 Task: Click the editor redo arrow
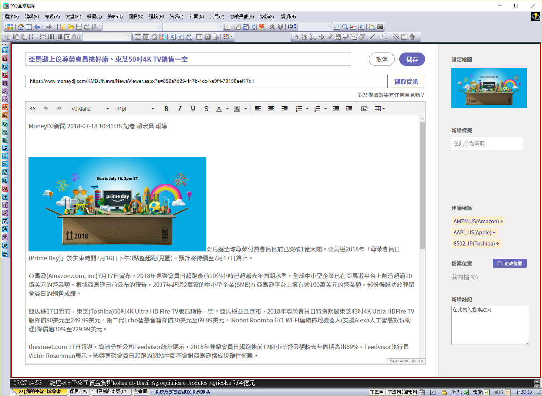(x=59, y=109)
